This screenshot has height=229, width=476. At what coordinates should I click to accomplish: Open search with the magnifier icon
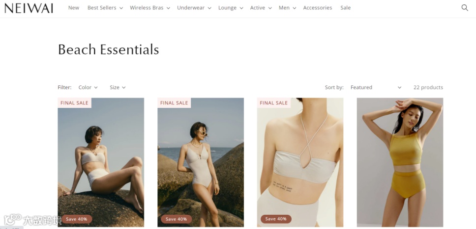coord(465,8)
